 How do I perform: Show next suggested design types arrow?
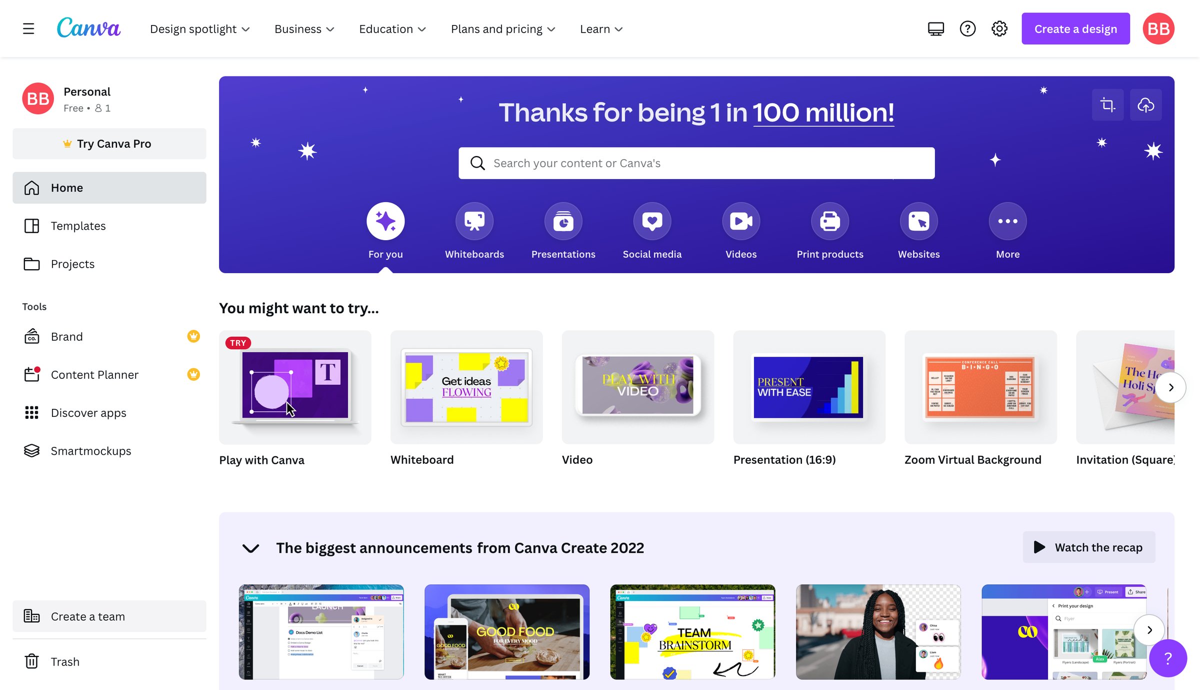click(x=1170, y=387)
